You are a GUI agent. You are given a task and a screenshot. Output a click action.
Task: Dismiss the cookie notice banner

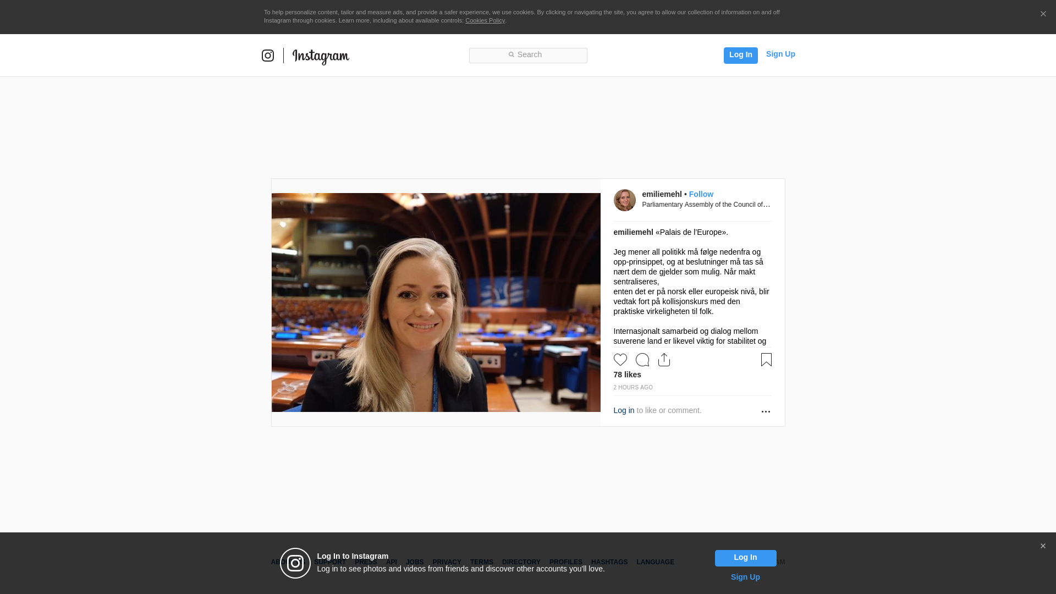tap(1043, 14)
